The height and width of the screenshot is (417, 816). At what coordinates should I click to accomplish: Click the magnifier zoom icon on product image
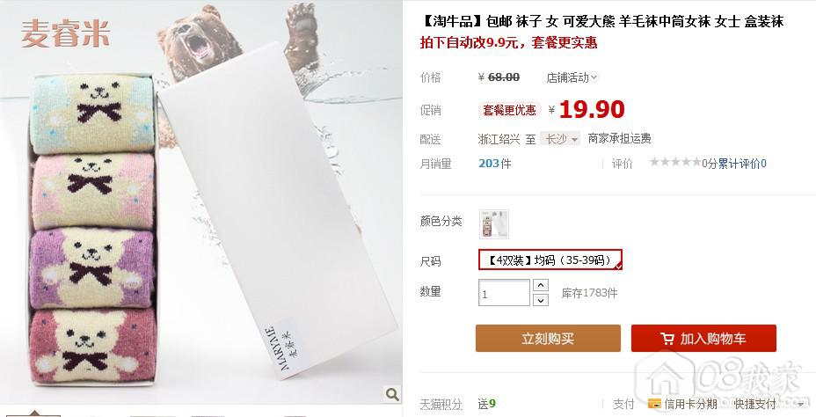pyautogui.click(x=392, y=394)
